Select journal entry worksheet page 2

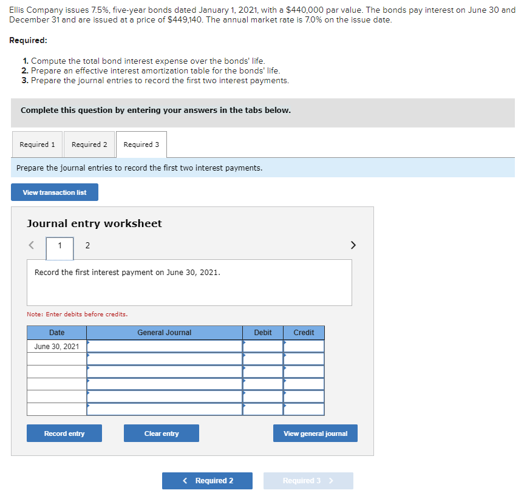click(x=87, y=245)
